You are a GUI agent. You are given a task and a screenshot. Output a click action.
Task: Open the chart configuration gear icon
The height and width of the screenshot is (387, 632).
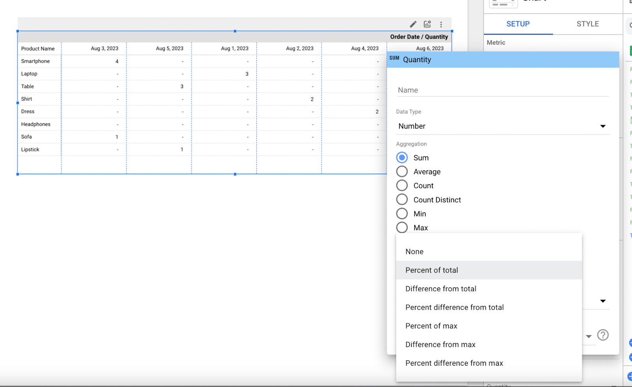pyautogui.click(x=427, y=24)
